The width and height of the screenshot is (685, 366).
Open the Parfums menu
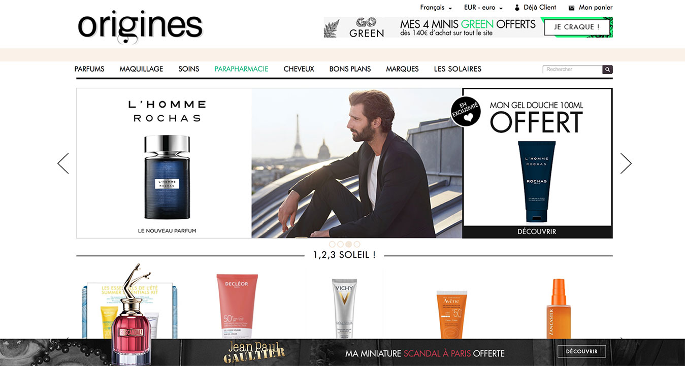click(89, 69)
